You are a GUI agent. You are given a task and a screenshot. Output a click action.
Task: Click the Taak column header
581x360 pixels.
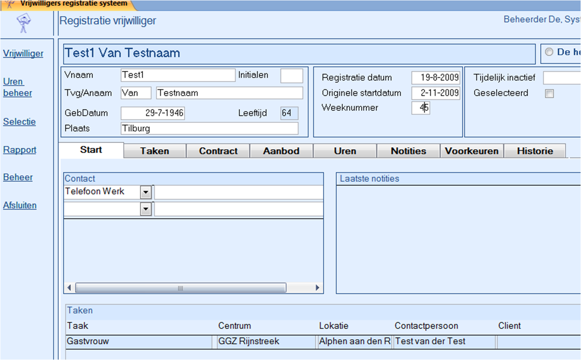click(x=77, y=326)
